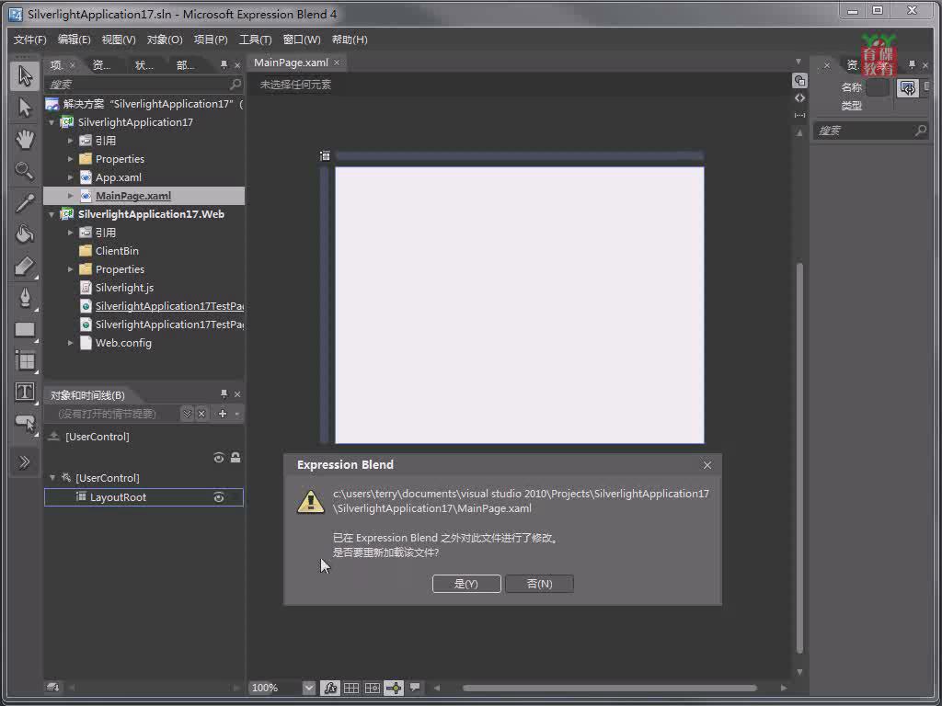Open the 窗口(W) menu
942x706 pixels.
coord(302,40)
